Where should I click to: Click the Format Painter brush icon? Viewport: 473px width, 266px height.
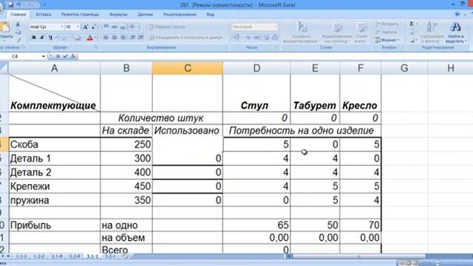coord(18,39)
